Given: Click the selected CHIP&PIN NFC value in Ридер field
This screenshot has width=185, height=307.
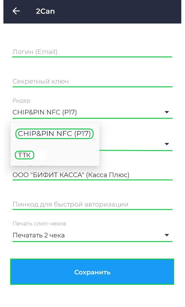Looking at the screenshot, I should point(44,112).
